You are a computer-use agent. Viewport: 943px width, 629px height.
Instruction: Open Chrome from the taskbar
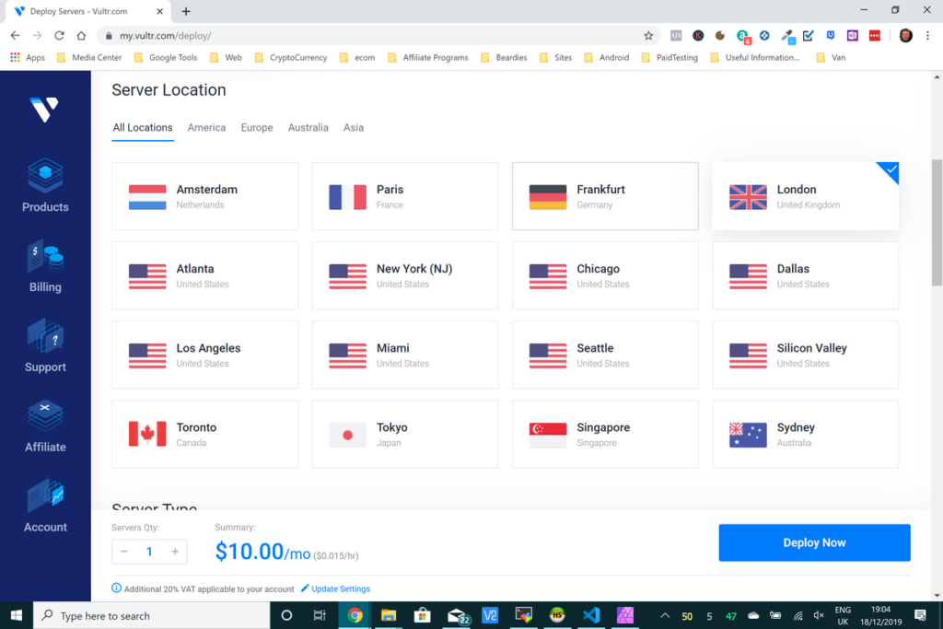tap(355, 615)
